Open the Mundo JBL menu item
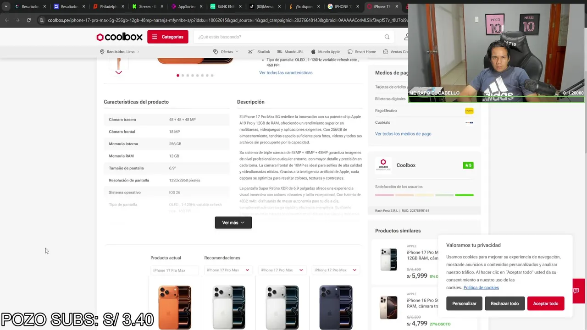This screenshot has height=330, width=587. click(x=290, y=52)
